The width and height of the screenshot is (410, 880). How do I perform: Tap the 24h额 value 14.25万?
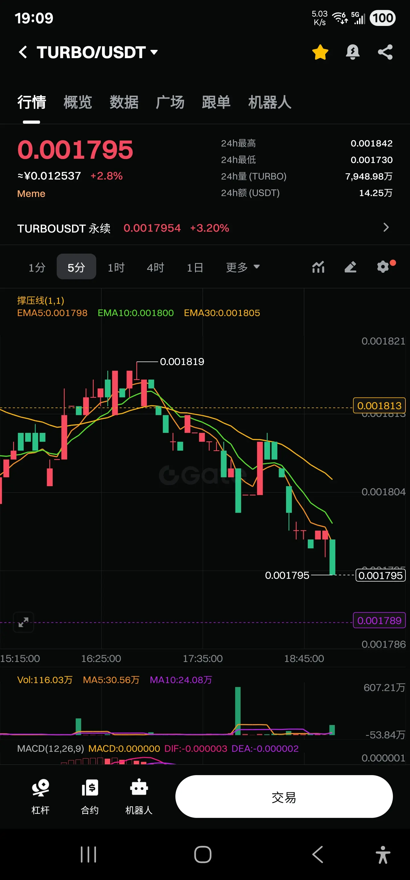pos(376,193)
